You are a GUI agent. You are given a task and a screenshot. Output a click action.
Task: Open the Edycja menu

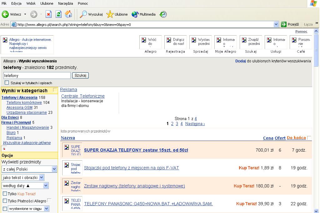[16, 3]
